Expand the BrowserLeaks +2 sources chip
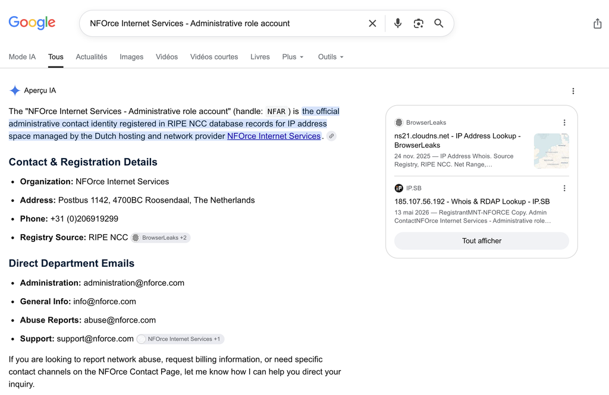 click(161, 238)
